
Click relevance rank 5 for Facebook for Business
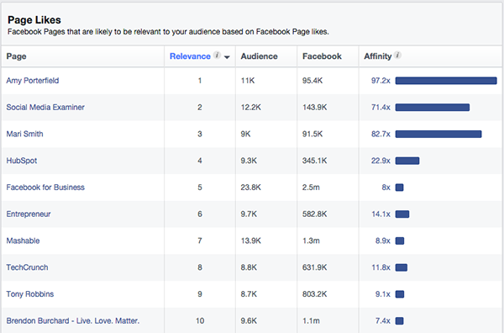click(200, 188)
